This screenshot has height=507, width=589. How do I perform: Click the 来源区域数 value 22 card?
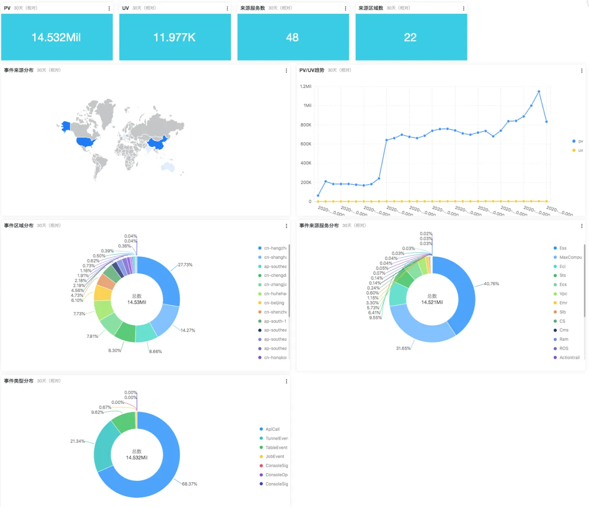coord(411,37)
